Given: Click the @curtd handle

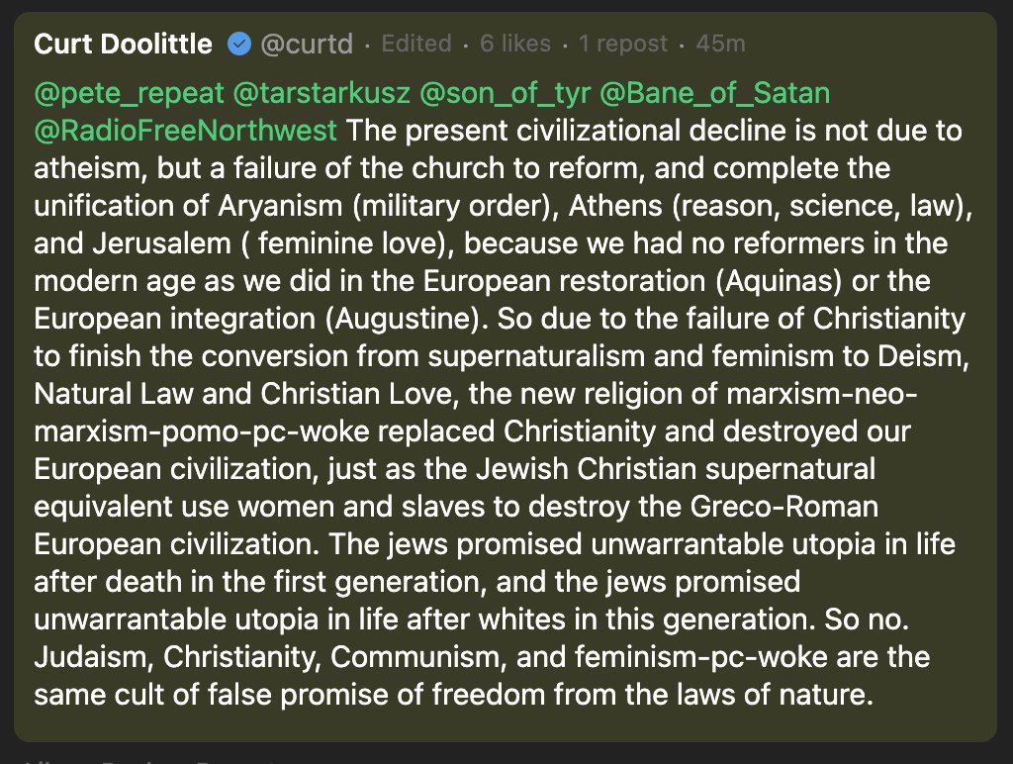Looking at the screenshot, I should (308, 45).
